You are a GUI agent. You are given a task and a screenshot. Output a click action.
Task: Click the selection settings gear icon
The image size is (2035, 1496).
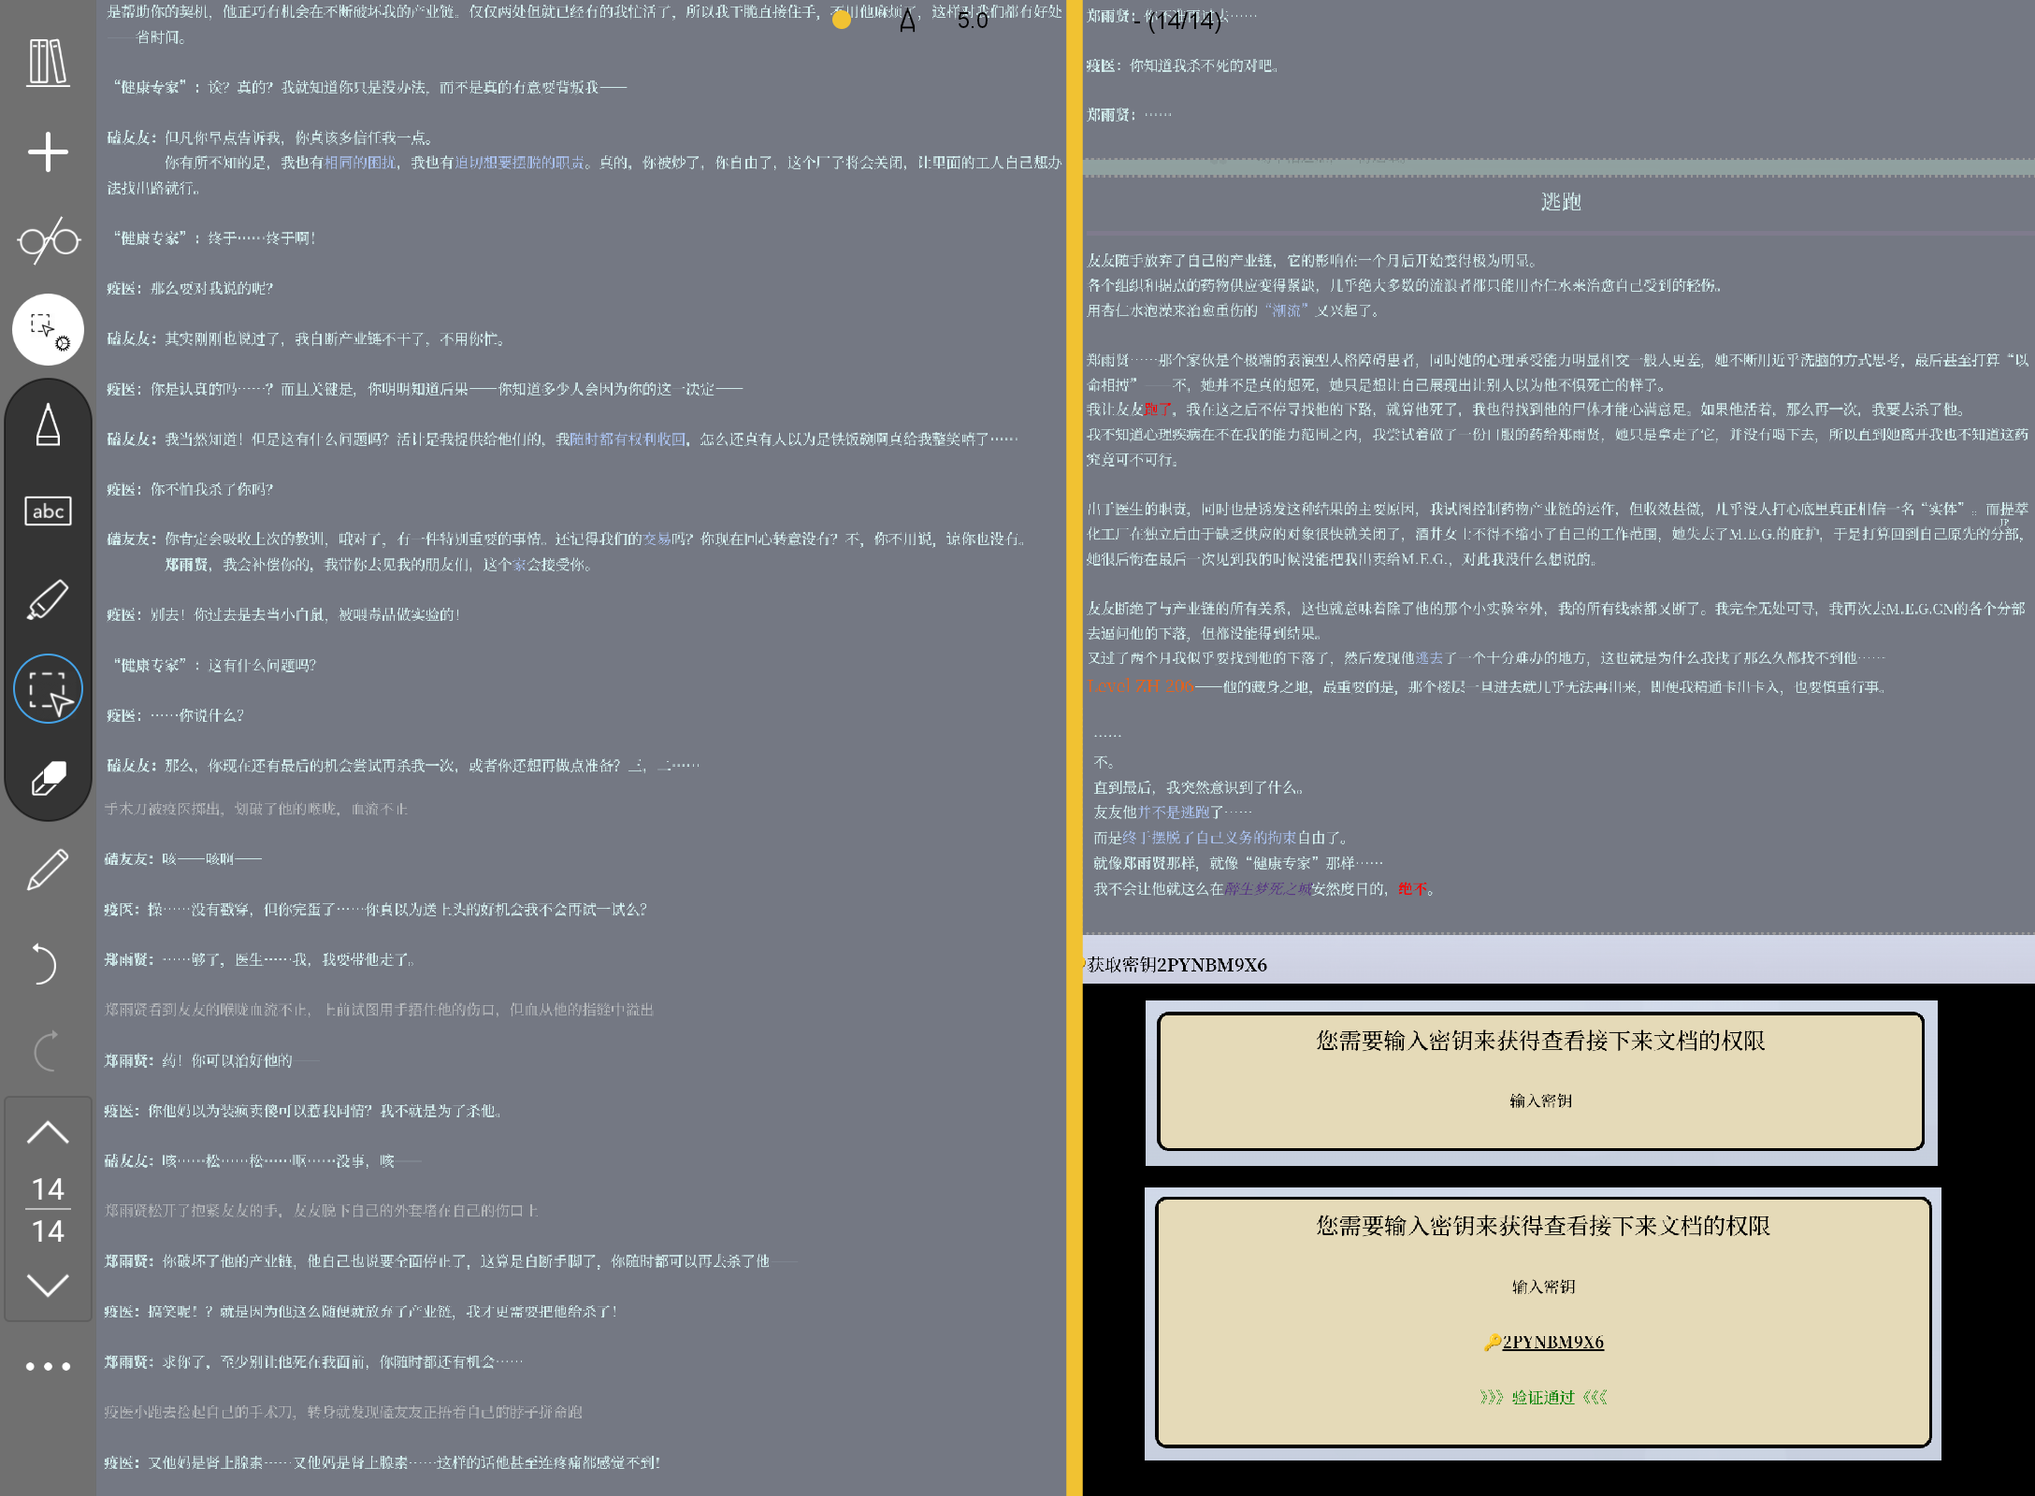(48, 330)
